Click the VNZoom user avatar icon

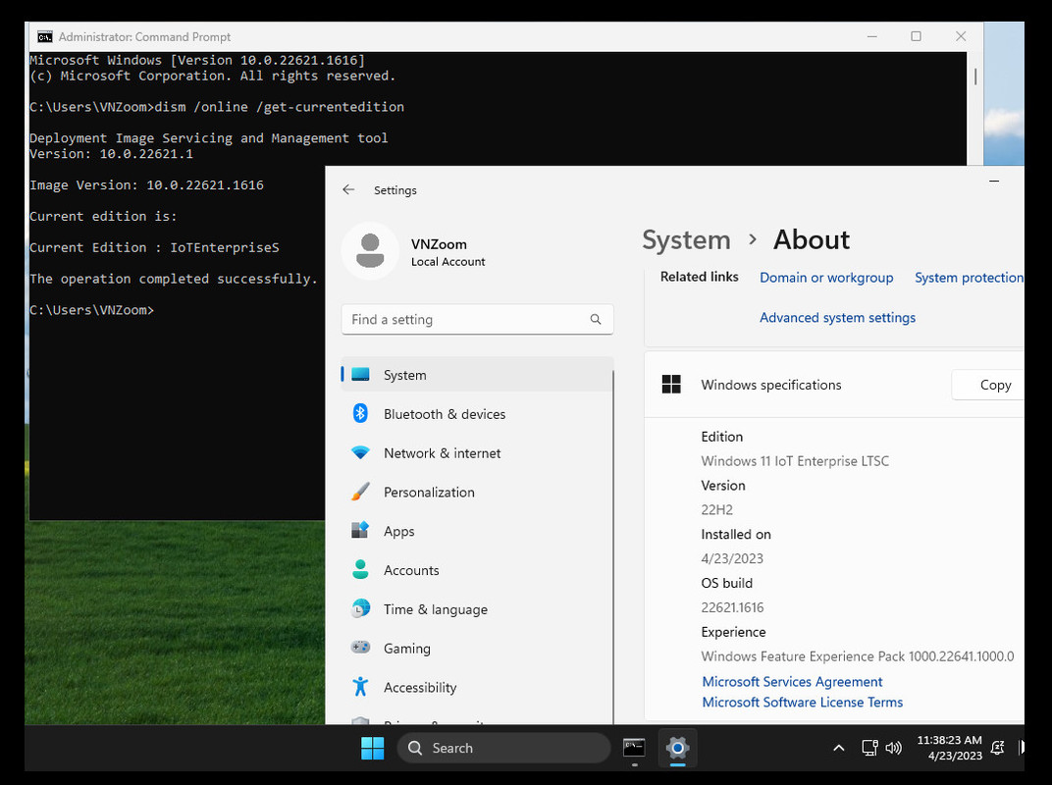(370, 251)
